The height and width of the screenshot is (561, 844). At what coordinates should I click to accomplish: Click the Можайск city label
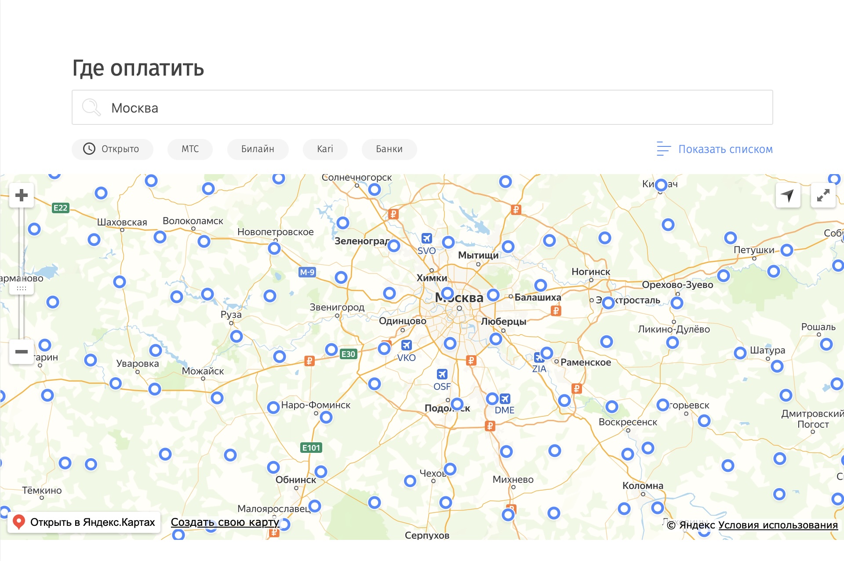click(x=203, y=371)
